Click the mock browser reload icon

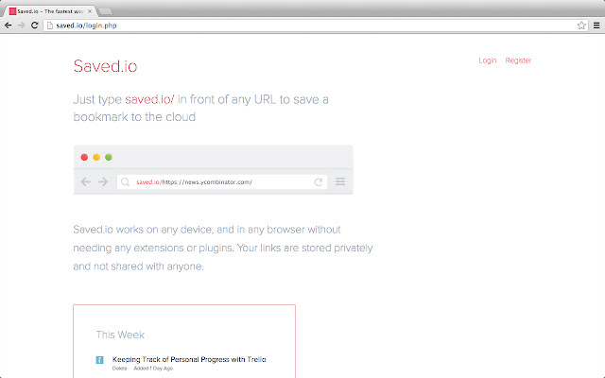319,182
